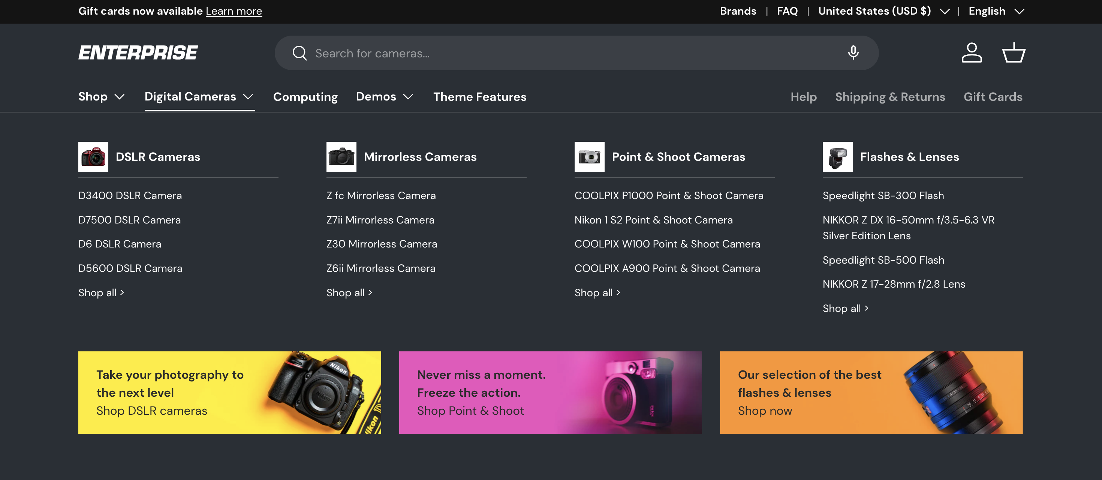Screen dimensions: 1102x480
Task: Expand the Demos menu
Action: (x=385, y=97)
